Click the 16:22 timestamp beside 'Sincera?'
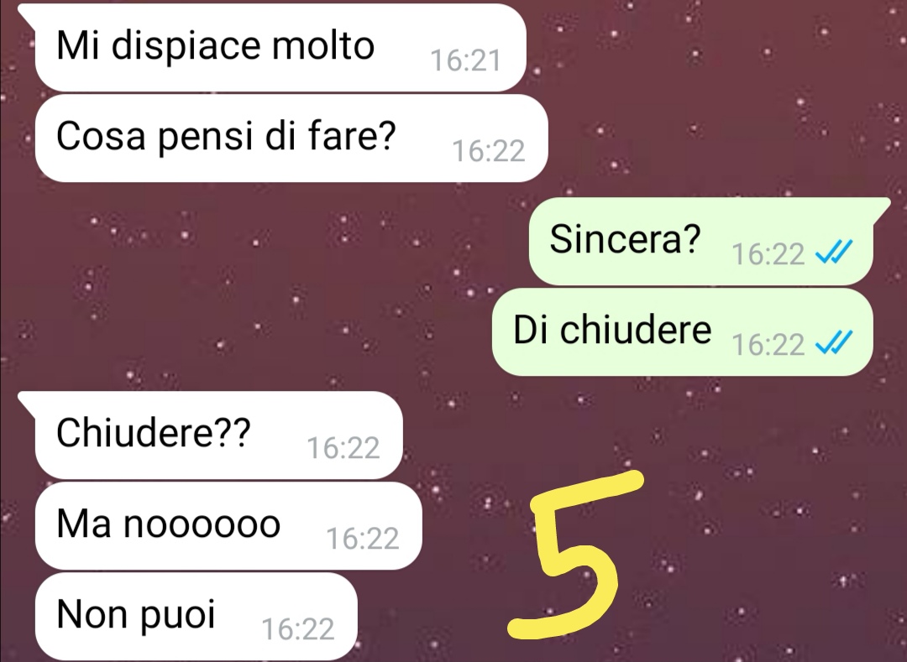This screenshot has width=907, height=662. click(x=768, y=254)
